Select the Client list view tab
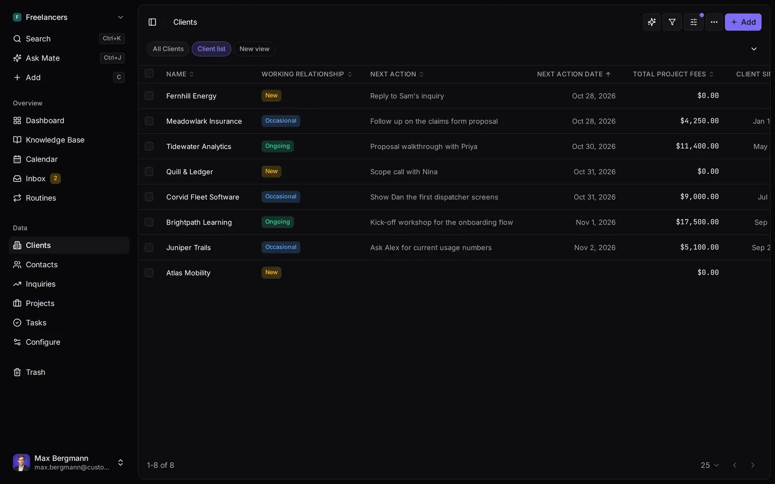775x484 pixels. pyautogui.click(x=211, y=49)
